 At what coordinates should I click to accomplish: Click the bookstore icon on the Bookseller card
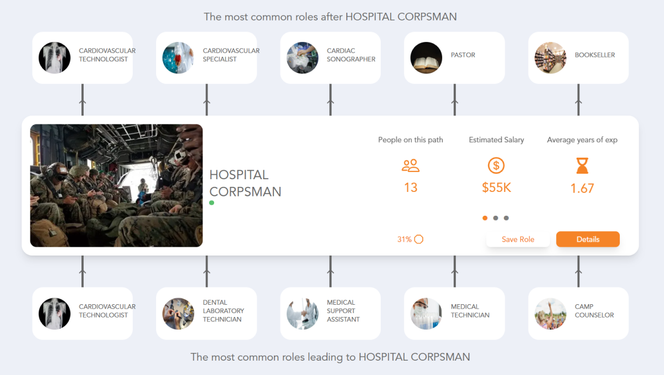click(x=550, y=58)
